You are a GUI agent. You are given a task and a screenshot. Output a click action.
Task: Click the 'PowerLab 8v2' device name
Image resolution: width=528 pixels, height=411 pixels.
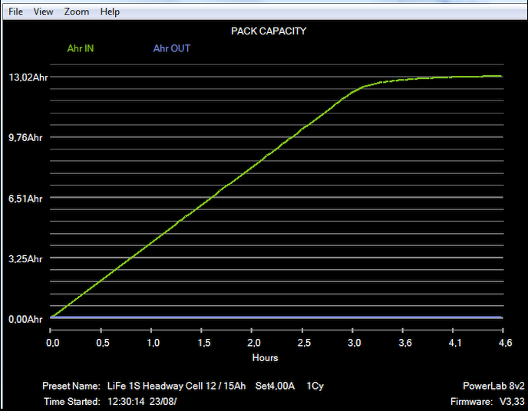493,386
